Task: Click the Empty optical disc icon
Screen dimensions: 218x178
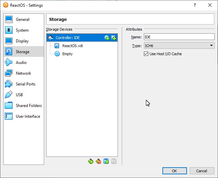Action: 57,54
